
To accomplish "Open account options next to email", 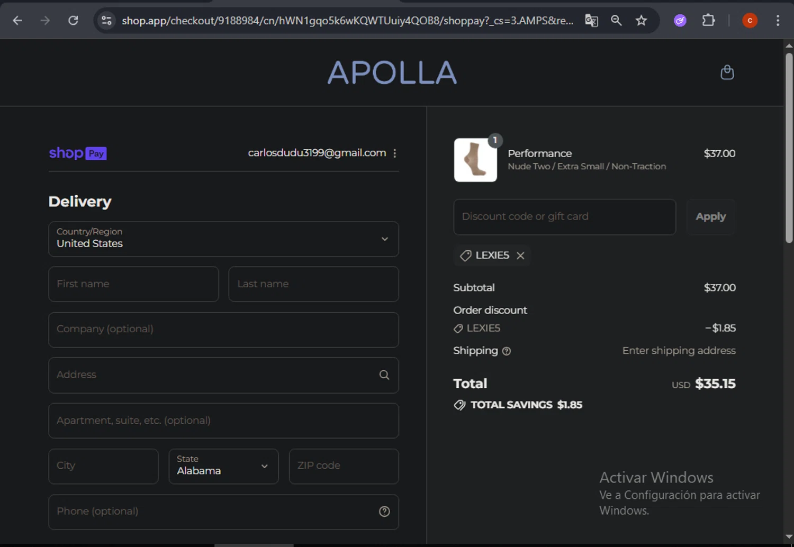I will 395,153.
